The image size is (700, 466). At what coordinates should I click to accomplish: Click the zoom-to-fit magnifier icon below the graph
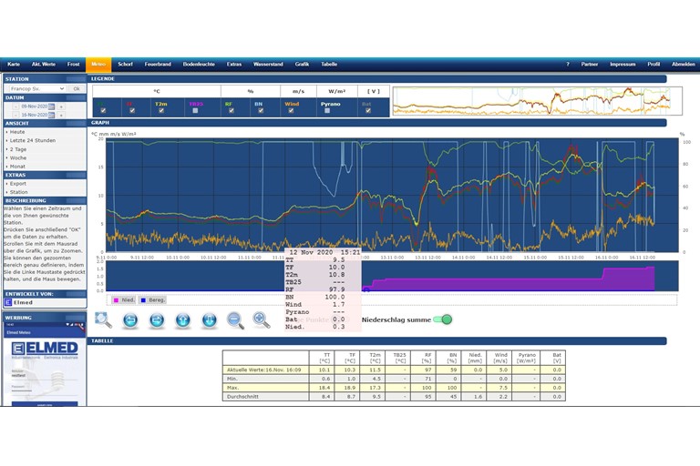tap(103, 319)
